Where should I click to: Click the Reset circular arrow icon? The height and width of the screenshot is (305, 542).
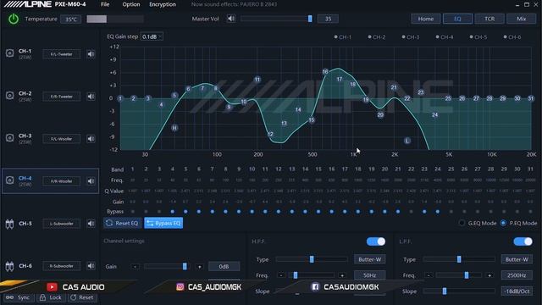[74, 297]
